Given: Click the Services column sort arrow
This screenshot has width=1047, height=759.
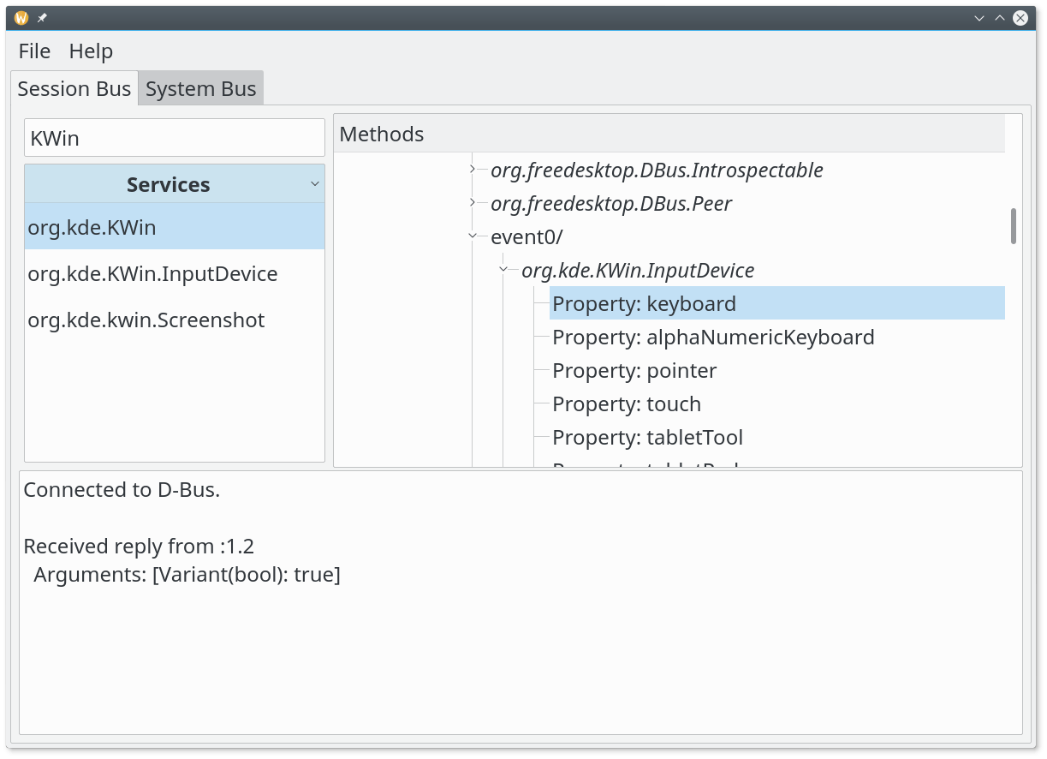Looking at the screenshot, I should pos(314,184).
